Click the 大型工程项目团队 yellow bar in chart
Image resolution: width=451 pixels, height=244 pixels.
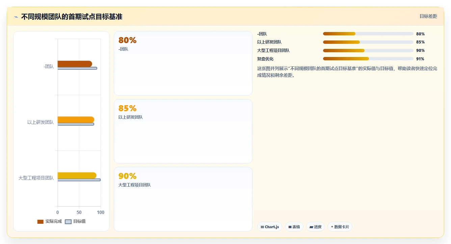tap(77, 175)
